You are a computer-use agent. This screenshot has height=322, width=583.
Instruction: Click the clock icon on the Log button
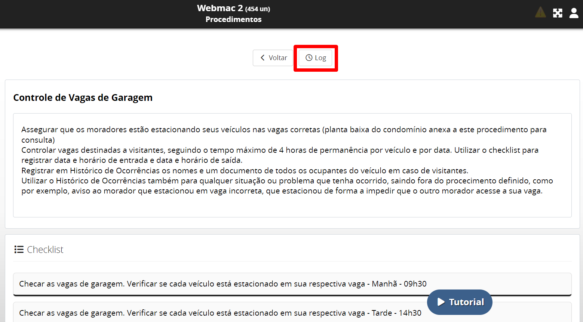(309, 58)
